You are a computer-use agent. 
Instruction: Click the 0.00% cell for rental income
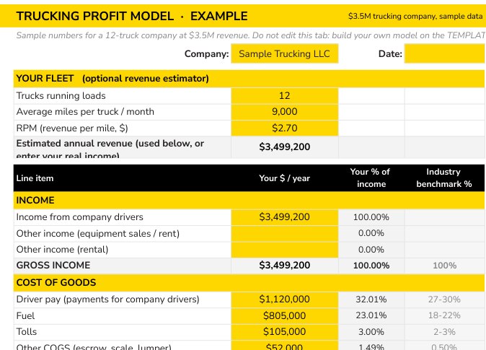pyautogui.click(x=371, y=250)
